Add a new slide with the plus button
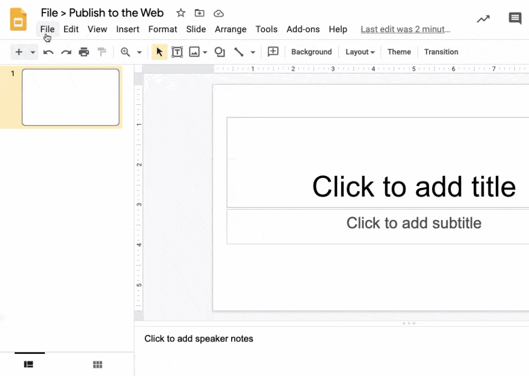 pyautogui.click(x=19, y=52)
